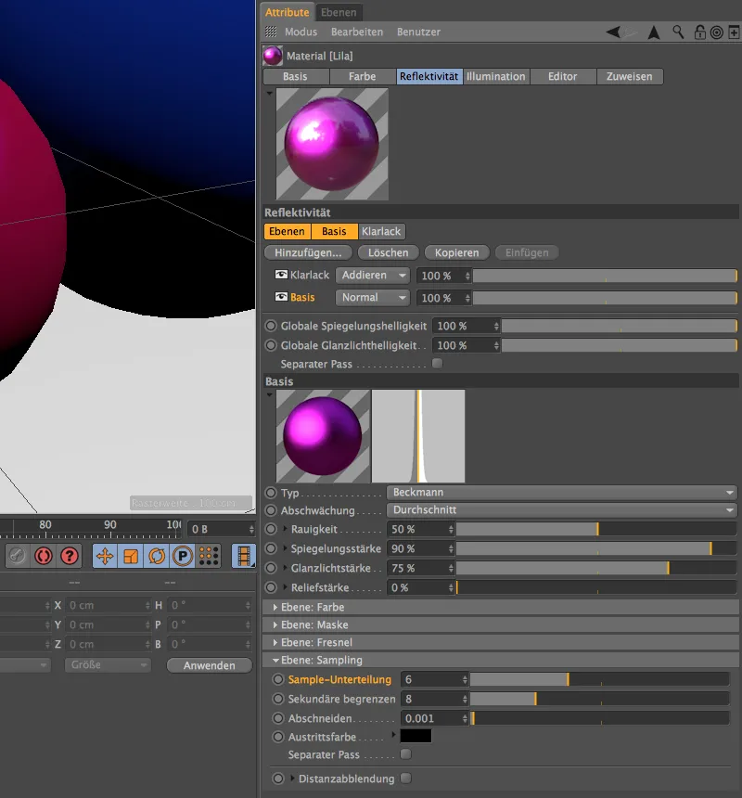Viewport: 742px width, 798px height.
Task: Open the Benutzer menu
Action: pyautogui.click(x=418, y=32)
